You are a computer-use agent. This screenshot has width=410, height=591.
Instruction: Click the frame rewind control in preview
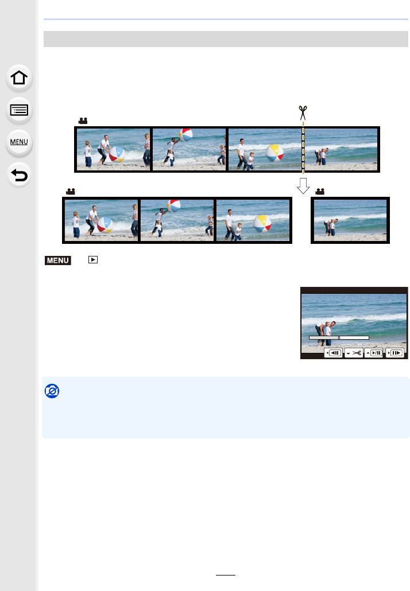tap(334, 353)
